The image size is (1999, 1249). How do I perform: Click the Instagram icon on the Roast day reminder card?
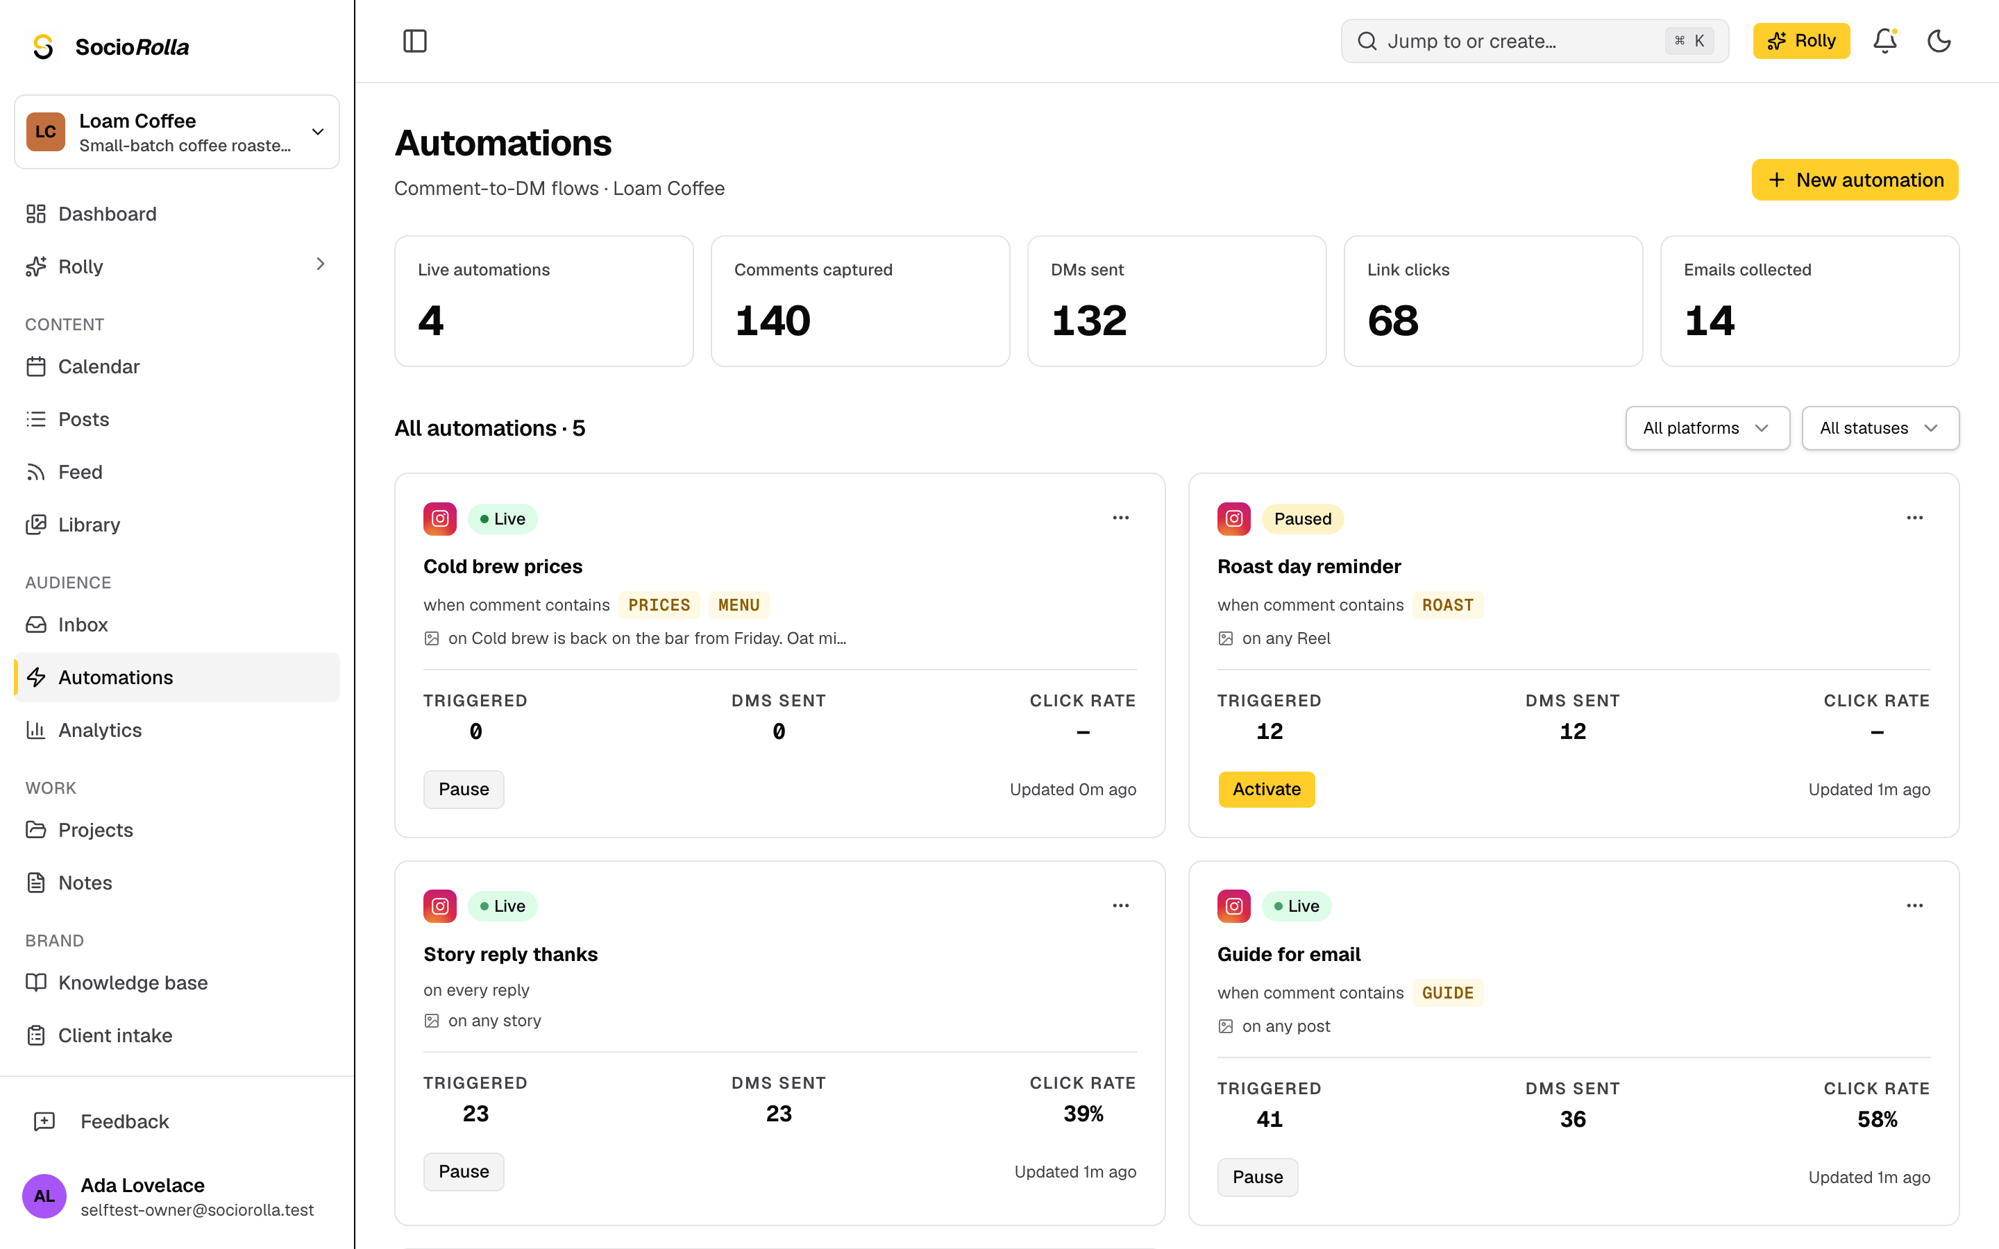pyautogui.click(x=1234, y=519)
